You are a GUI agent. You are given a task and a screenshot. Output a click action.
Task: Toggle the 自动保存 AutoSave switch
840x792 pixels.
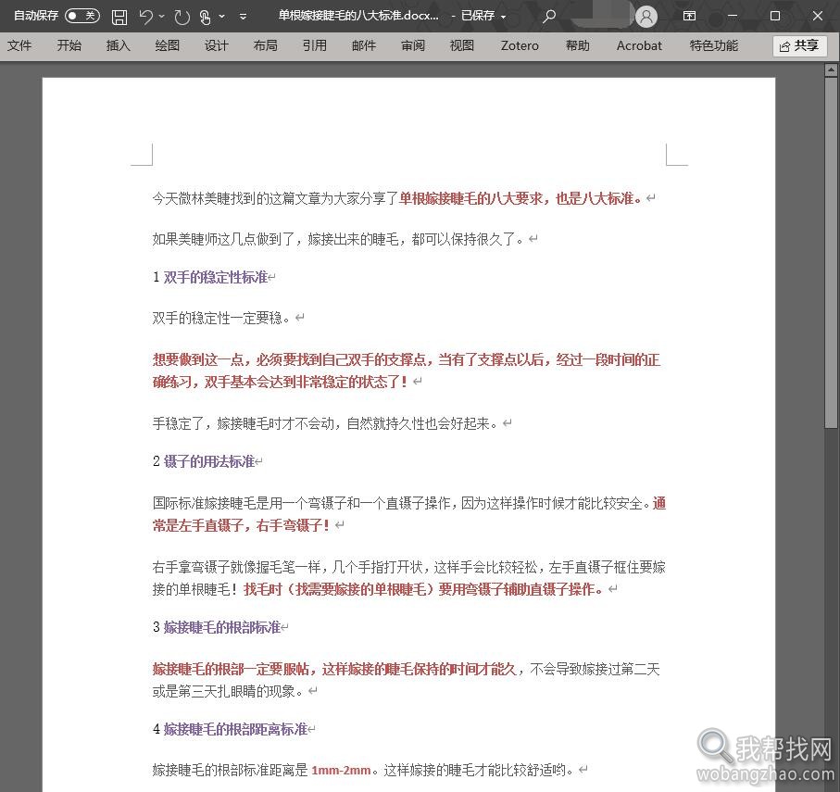click(82, 16)
